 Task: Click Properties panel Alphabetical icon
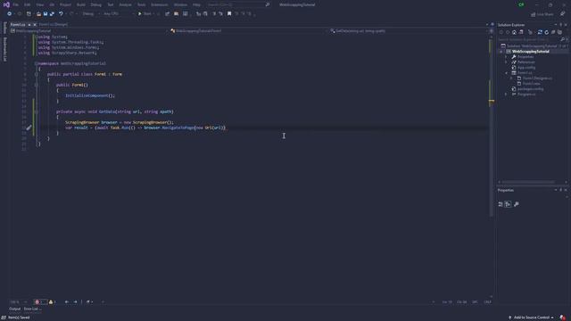coord(508,204)
